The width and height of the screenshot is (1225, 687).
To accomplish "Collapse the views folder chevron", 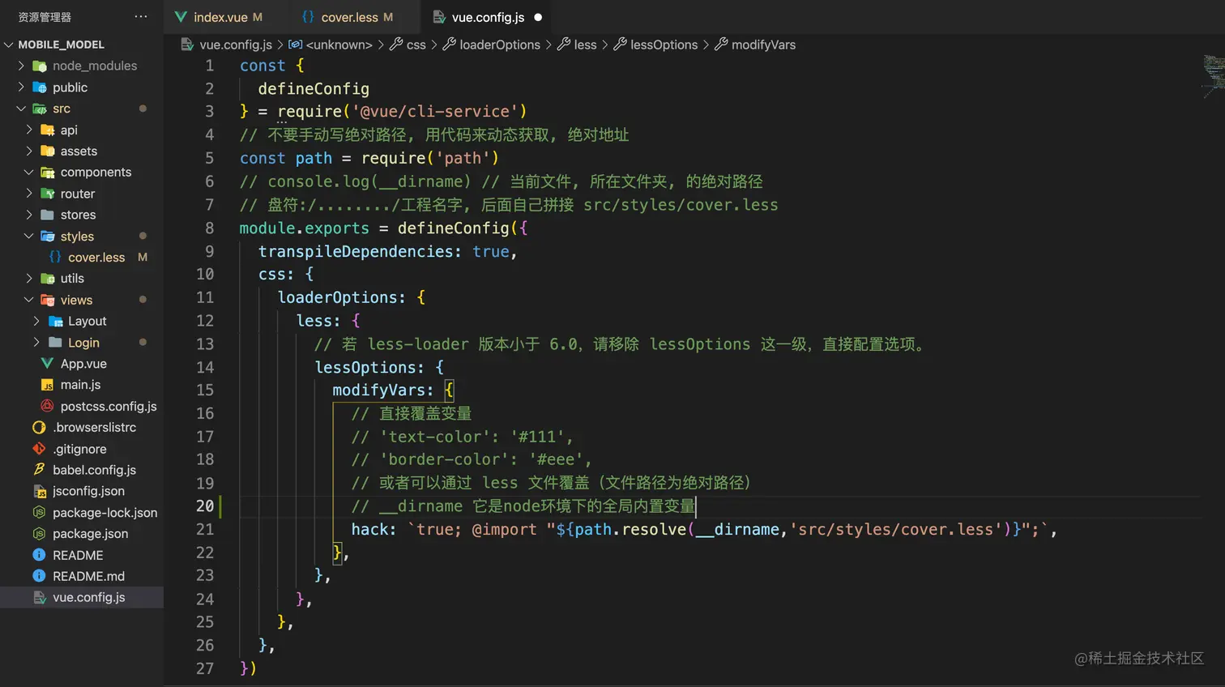I will 29,300.
